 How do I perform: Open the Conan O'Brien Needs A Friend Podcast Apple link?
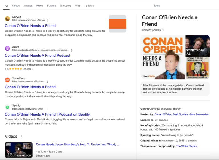click(37, 56)
